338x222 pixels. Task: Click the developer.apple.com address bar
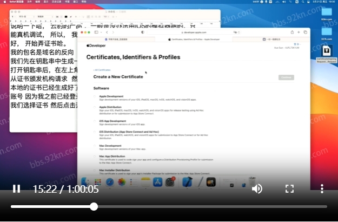click(x=194, y=32)
